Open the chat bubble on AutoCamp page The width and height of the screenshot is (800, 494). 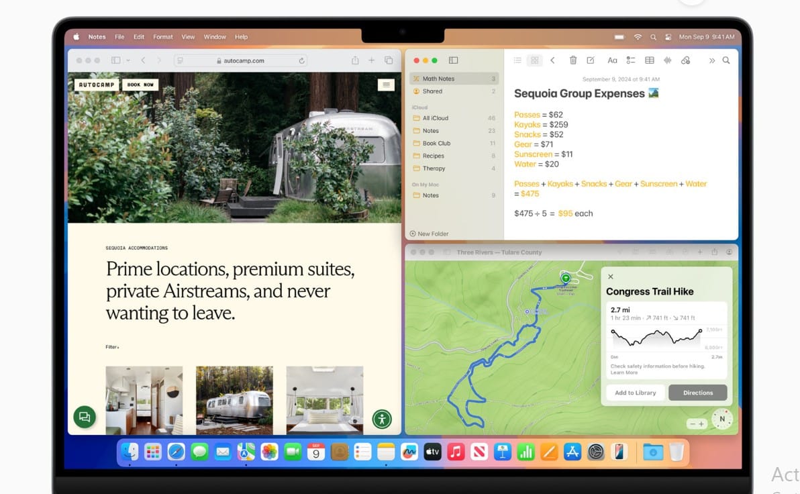coord(85,417)
